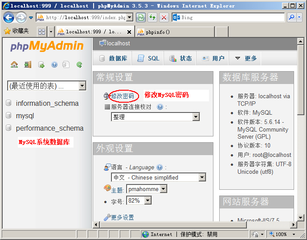Click the 修改密码 link

click(x=123, y=96)
